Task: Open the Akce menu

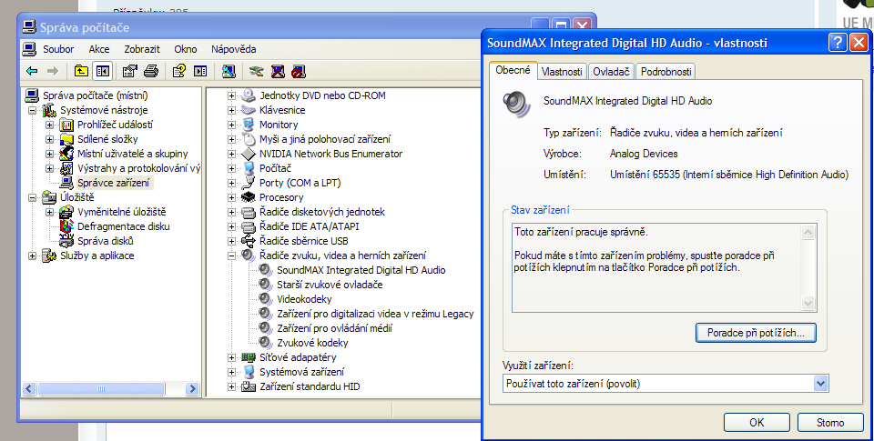Action: point(99,49)
